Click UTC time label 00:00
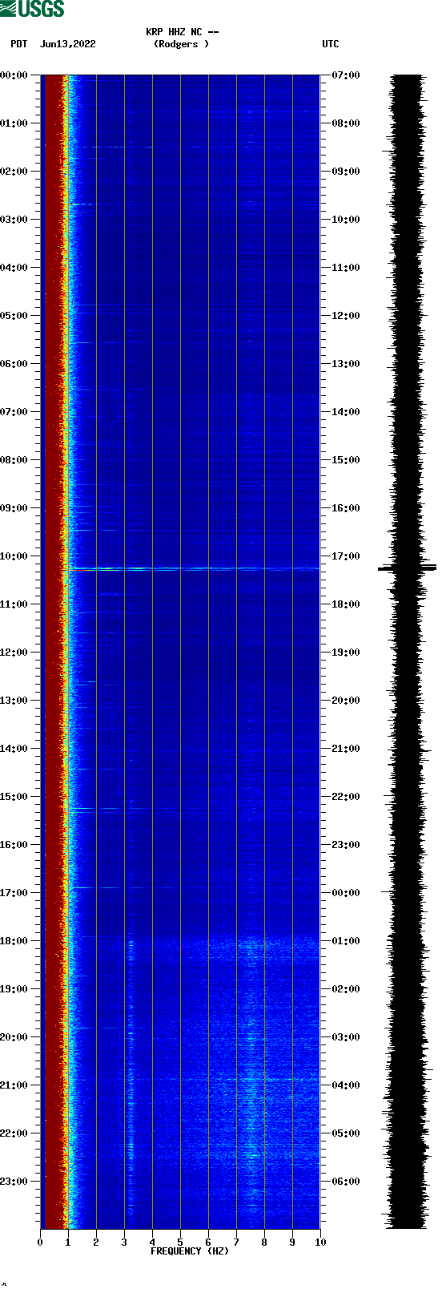442x1293 pixels. (x=346, y=893)
